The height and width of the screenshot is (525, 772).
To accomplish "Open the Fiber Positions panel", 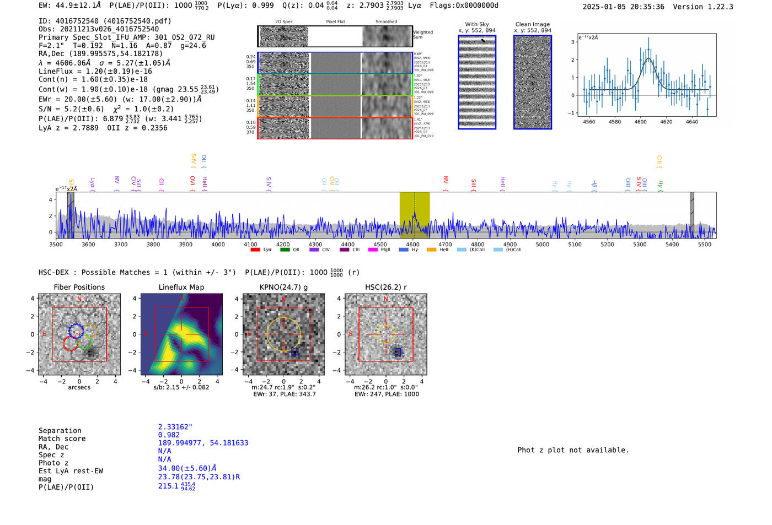I will (x=79, y=334).
